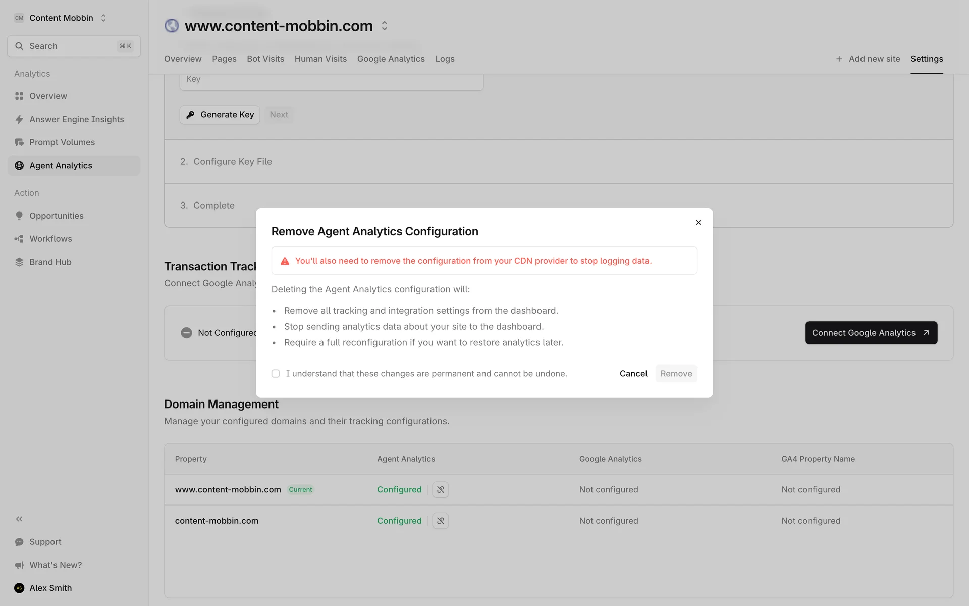
Task: Open Opportunities from sidebar
Action: (56, 216)
